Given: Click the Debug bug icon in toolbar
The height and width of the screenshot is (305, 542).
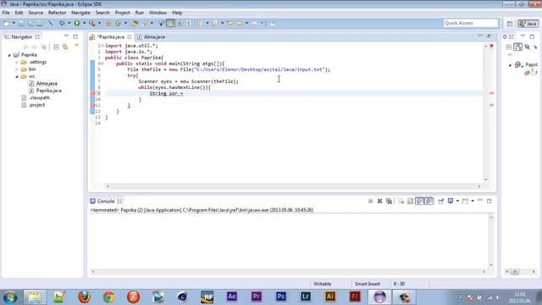Looking at the screenshot, I should coord(62,23).
